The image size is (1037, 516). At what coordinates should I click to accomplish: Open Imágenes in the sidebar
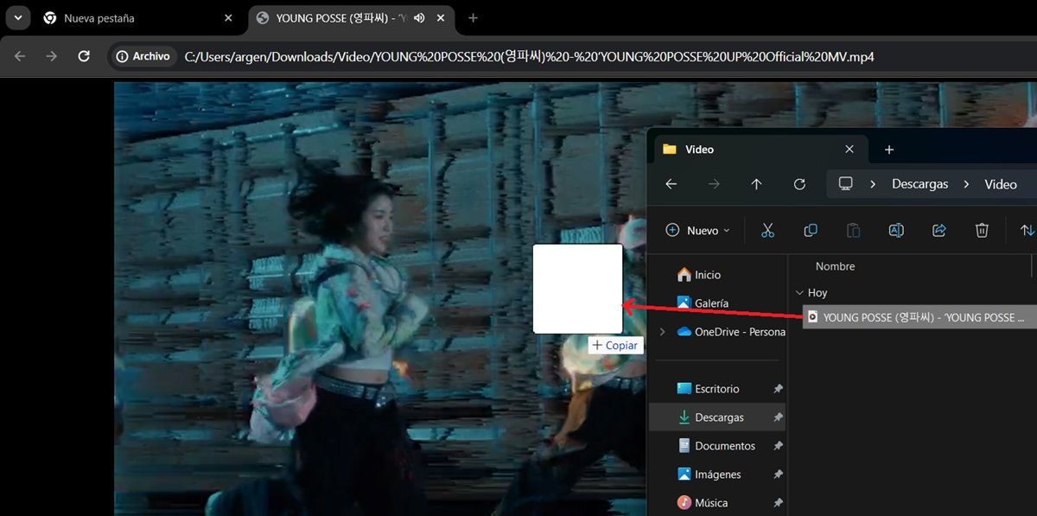709,475
